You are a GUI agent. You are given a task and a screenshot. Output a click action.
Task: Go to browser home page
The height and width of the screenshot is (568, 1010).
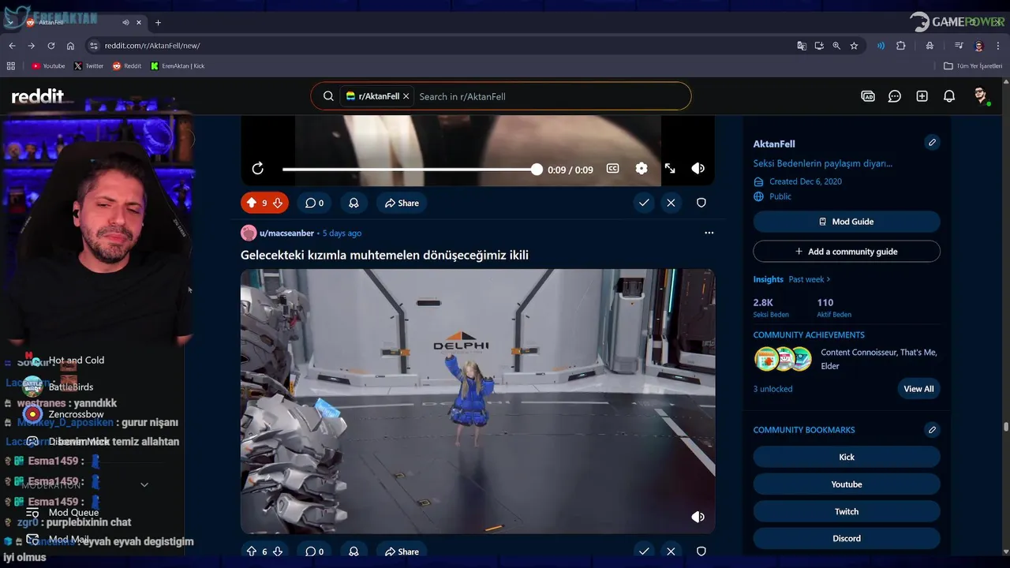tap(71, 46)
